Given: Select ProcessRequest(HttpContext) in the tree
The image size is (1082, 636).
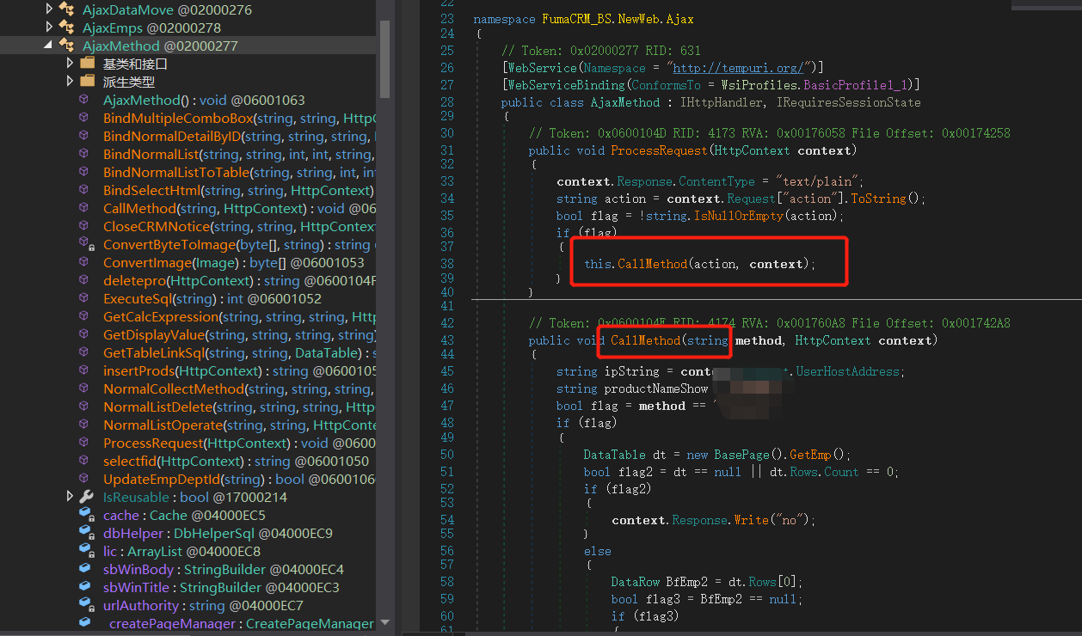Looking at the screenshot, I should point(239,443).
